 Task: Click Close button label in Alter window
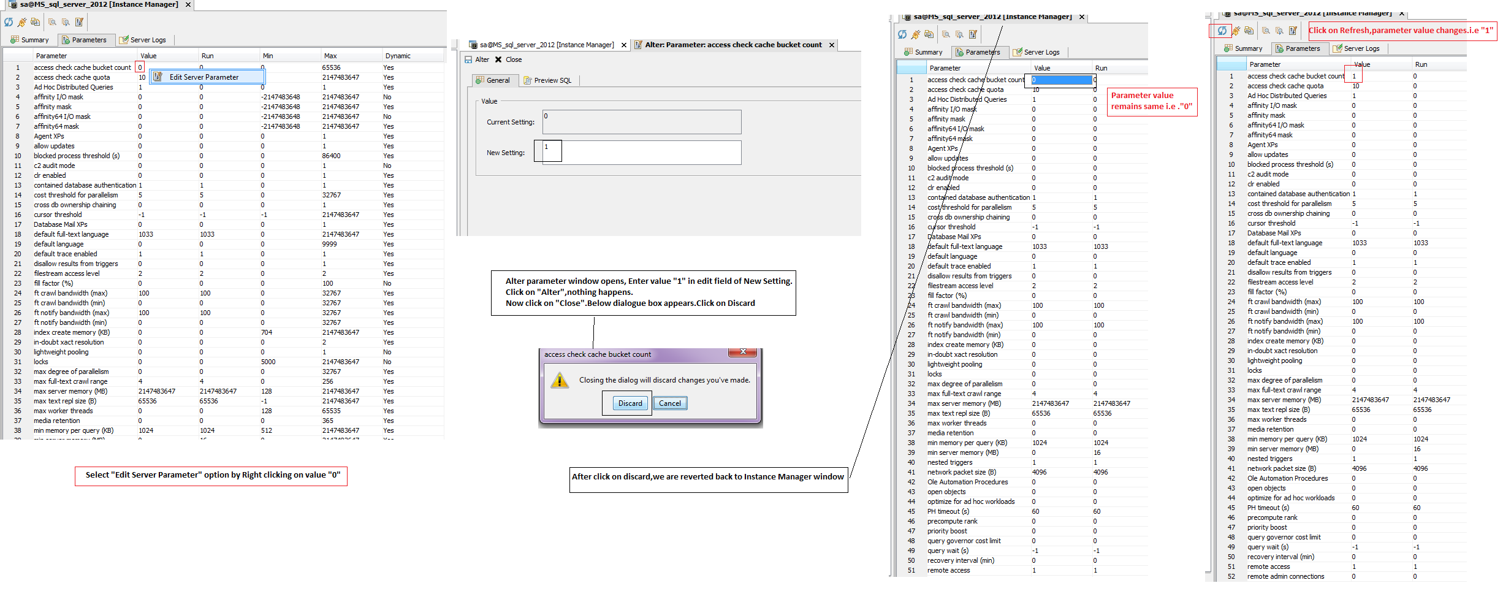tap(514, 59)
